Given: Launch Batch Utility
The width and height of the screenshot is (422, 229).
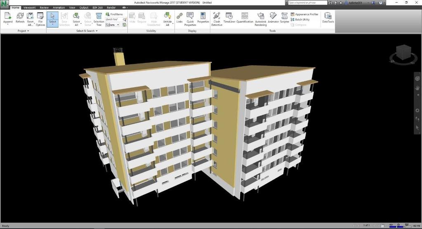Looking at the screenshot, I should pyautogui.click(x=300, y=20).
